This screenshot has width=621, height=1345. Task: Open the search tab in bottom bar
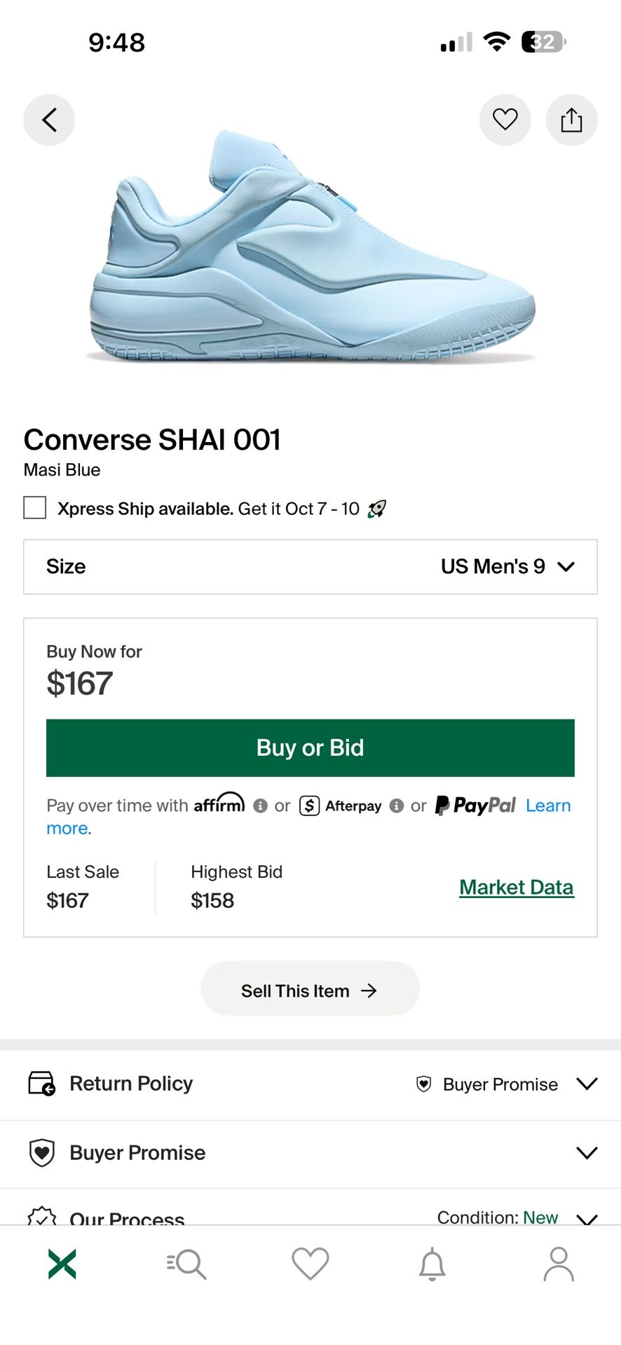[186, 1264]
